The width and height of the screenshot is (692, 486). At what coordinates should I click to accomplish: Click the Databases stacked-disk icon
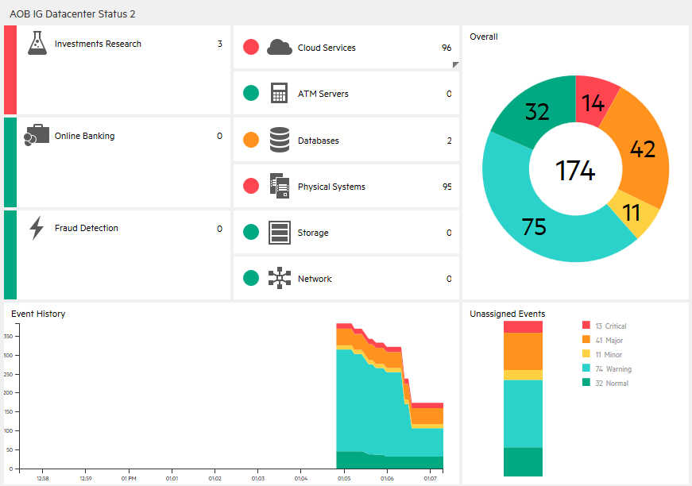pos(280,140)
